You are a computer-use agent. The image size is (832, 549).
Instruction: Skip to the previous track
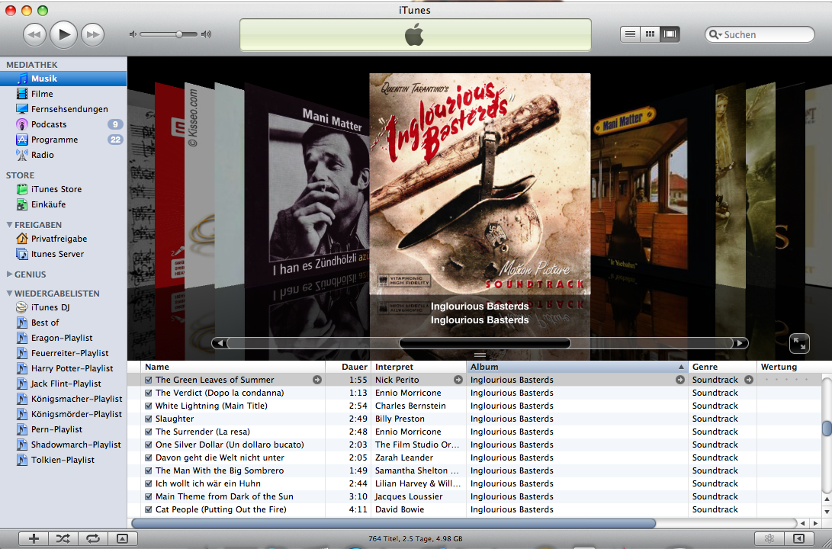(x=34, y=35)
